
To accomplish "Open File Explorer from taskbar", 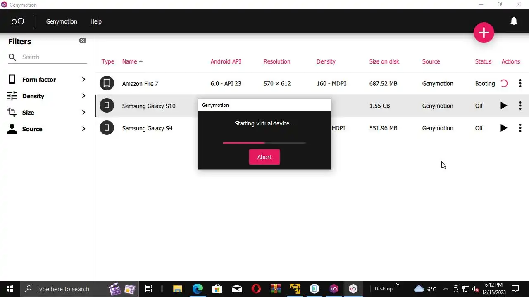I will 177,289.
